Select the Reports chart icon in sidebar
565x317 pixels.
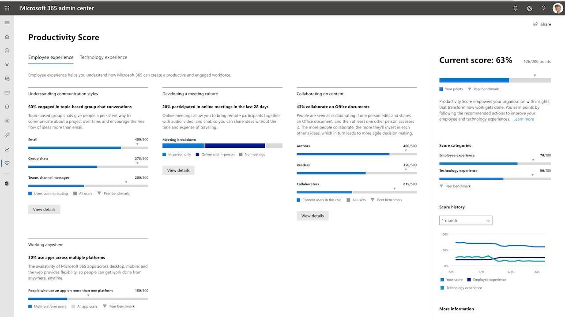tap(7, 149)
